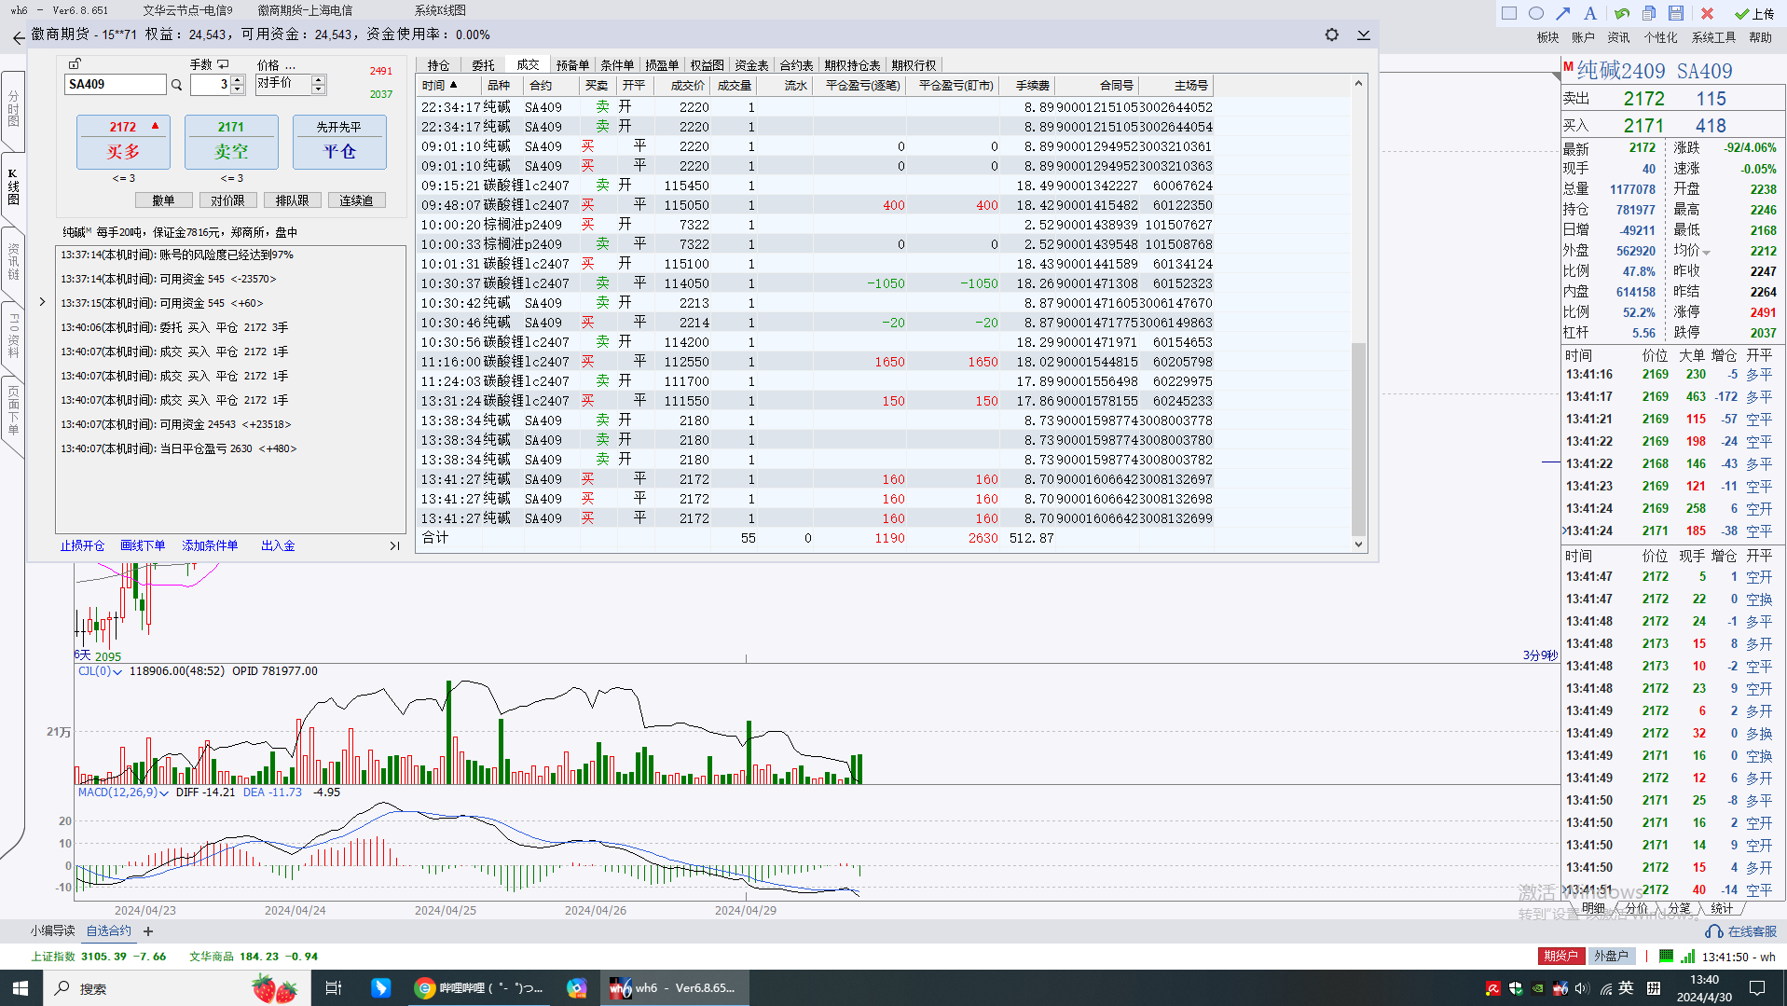The image size is (1787, 1006).
Task: Switch to the 期权行权 tab
Action: click(x=914, y=65)
